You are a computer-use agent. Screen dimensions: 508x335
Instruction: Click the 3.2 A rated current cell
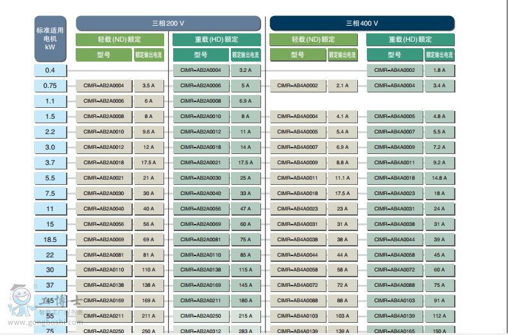point(245,70)
